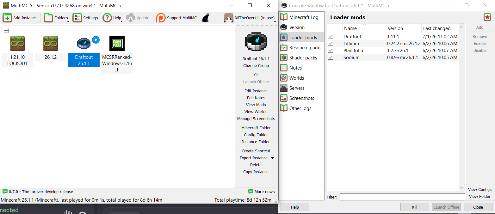This screenshot has height=214, width=495.
Task: Click the Support MultiMC Patreon button
Action: (176, 18)
